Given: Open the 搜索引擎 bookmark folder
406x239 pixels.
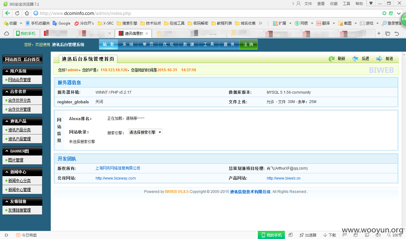Looking at the screenshot, I should point(127,23).
